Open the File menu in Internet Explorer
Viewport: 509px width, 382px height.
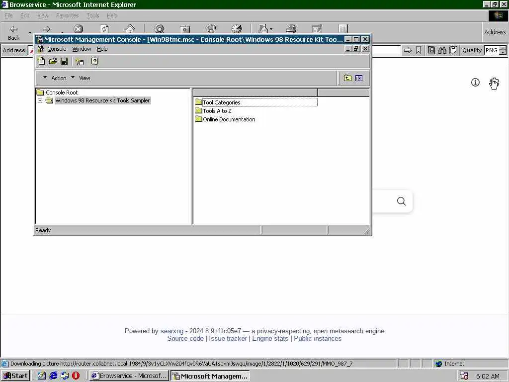tap(8, 15)
